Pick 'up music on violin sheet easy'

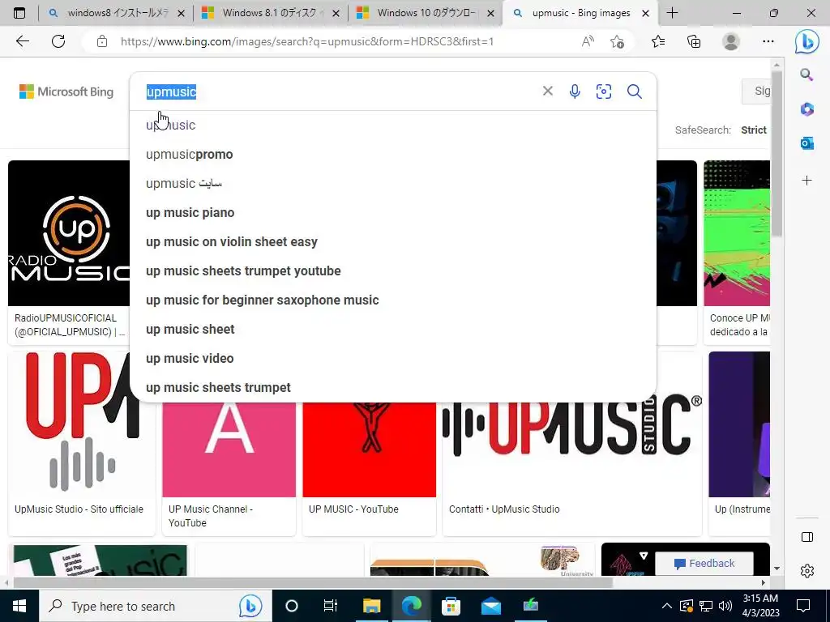click(393, 241)
